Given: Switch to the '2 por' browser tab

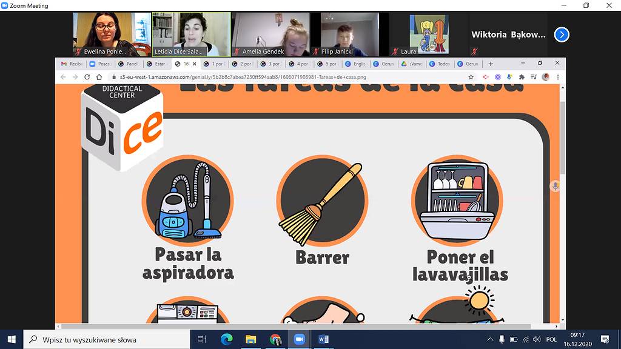Looking at the screenshot, I should click(243, 64).
